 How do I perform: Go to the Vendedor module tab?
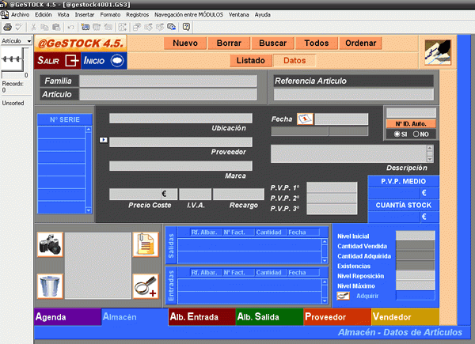tap(405, 317)
